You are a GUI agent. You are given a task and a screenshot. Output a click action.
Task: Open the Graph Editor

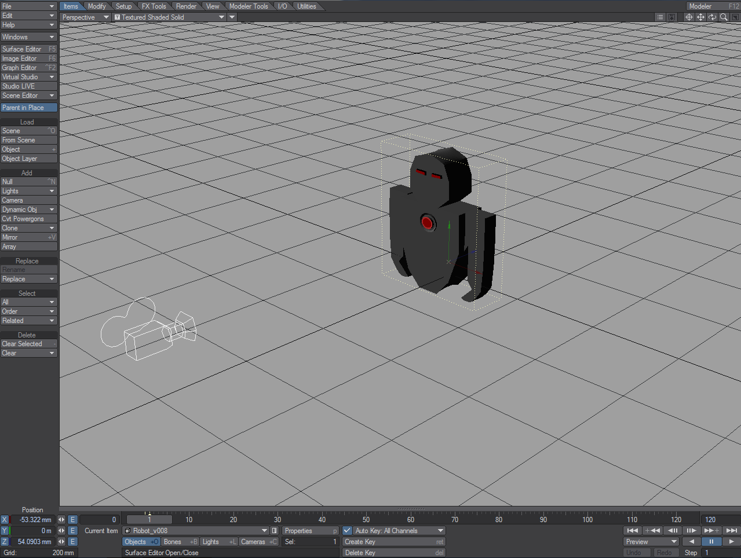coord(29,68)
